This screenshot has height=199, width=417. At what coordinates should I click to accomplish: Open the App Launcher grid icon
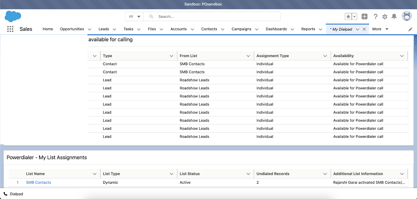(10, 29)
